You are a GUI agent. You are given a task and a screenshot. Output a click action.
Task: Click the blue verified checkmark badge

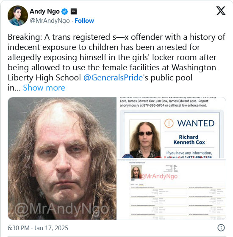tap(64, 12)
